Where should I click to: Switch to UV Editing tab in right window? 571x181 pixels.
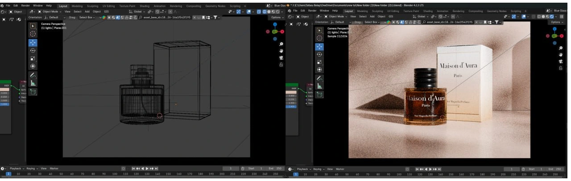pyautogui.click(x=393, y=11)
